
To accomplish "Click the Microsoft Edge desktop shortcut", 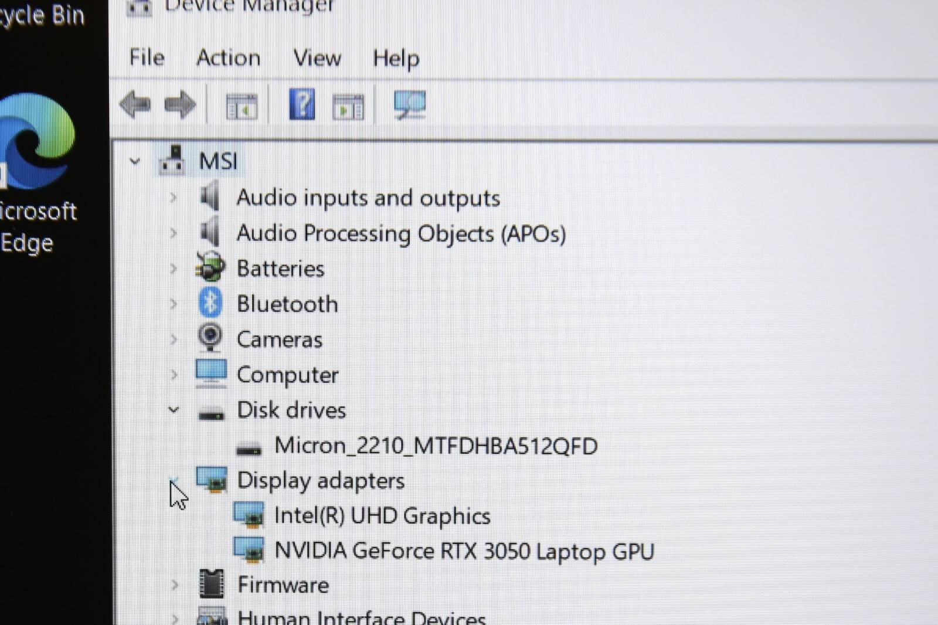I will (37, 173).
